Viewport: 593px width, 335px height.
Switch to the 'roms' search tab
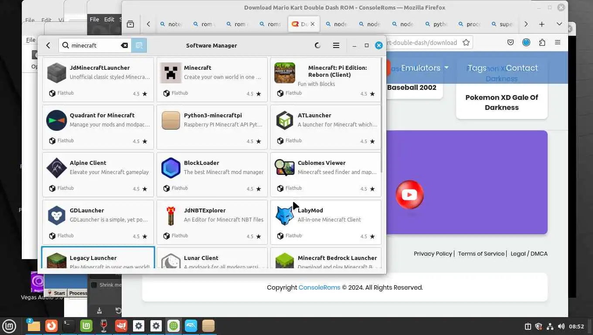270,24
